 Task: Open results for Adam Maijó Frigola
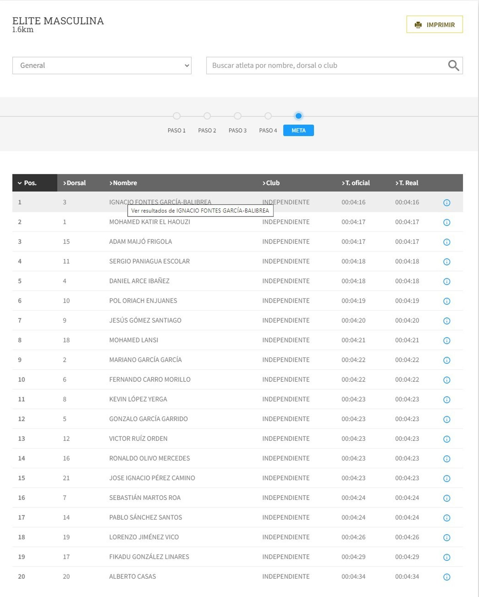[x=140, y=241]
